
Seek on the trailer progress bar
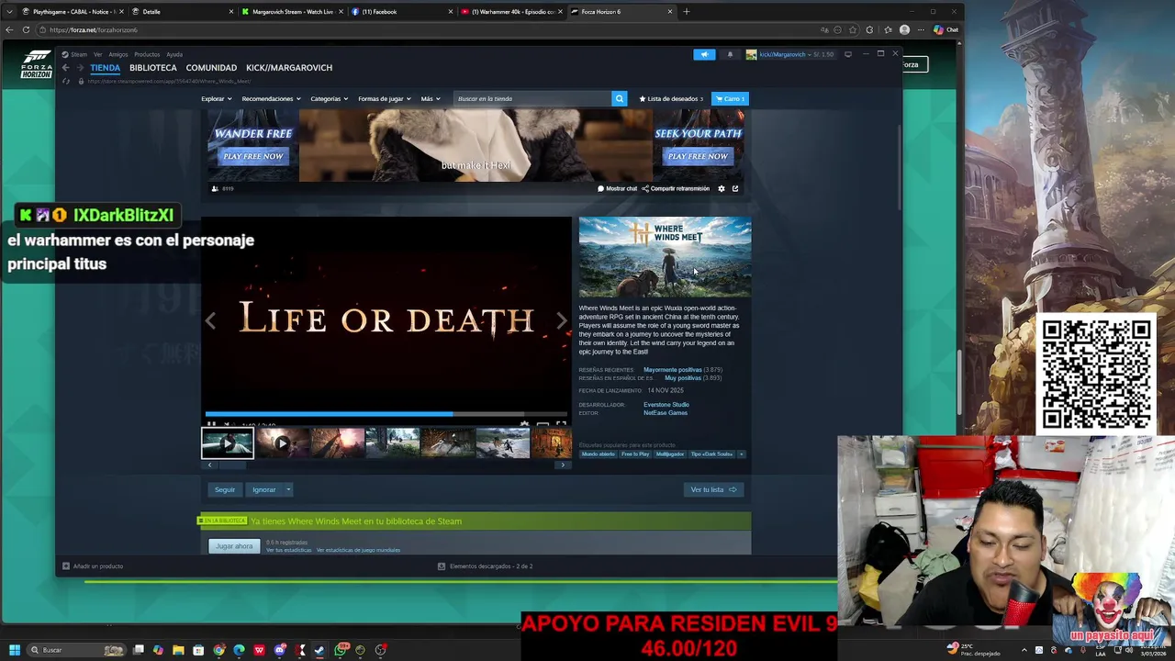pos(386,414)
